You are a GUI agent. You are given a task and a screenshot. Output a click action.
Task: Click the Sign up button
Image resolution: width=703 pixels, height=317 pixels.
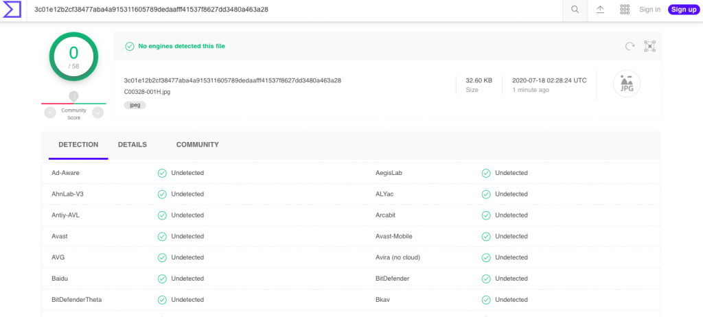pyautogui.click(x=684, y=10)
